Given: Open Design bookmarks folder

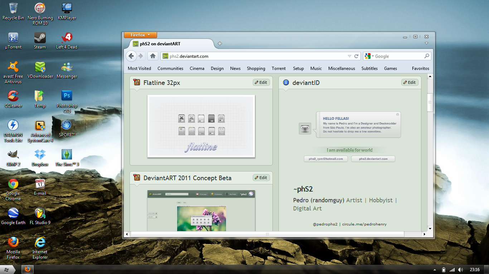Looking at the screenshot, I should point(217,68).
